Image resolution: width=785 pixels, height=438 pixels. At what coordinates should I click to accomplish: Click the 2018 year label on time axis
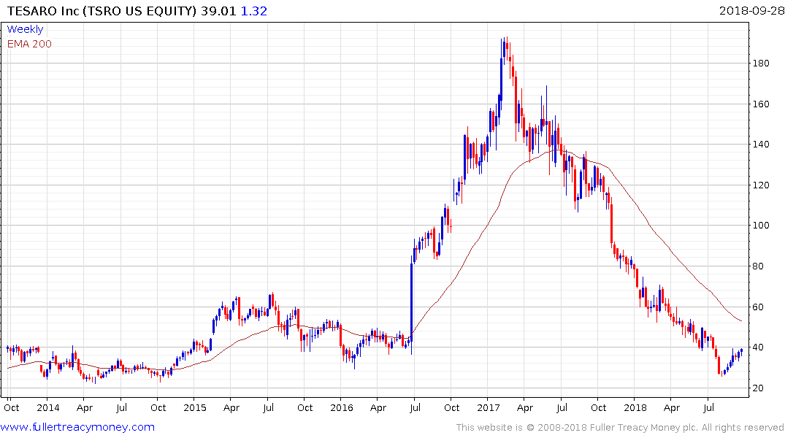coord(635,408)
